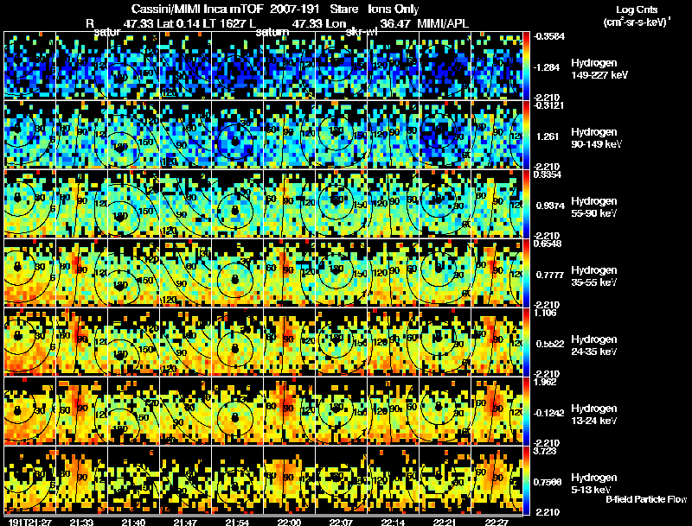Click the -1.284 color scale value

click(547, 67)
